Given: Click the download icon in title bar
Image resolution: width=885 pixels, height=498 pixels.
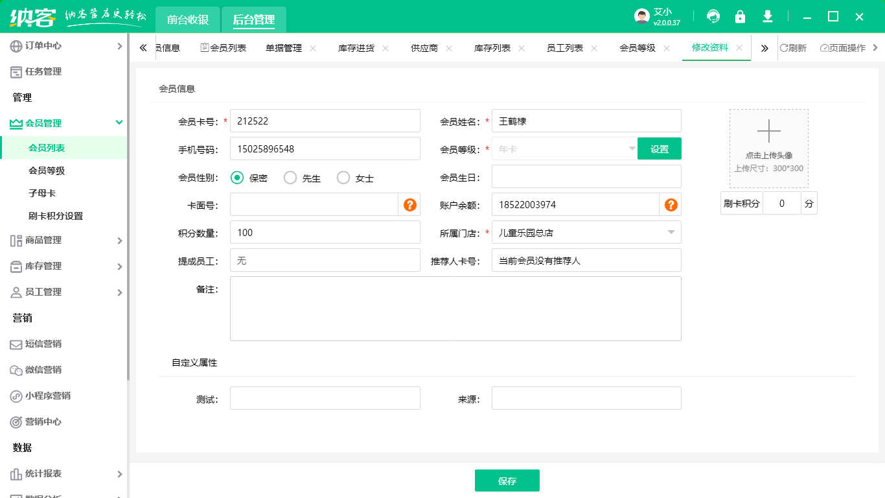Looking at the screenshot, I should [x=768, y=16].
